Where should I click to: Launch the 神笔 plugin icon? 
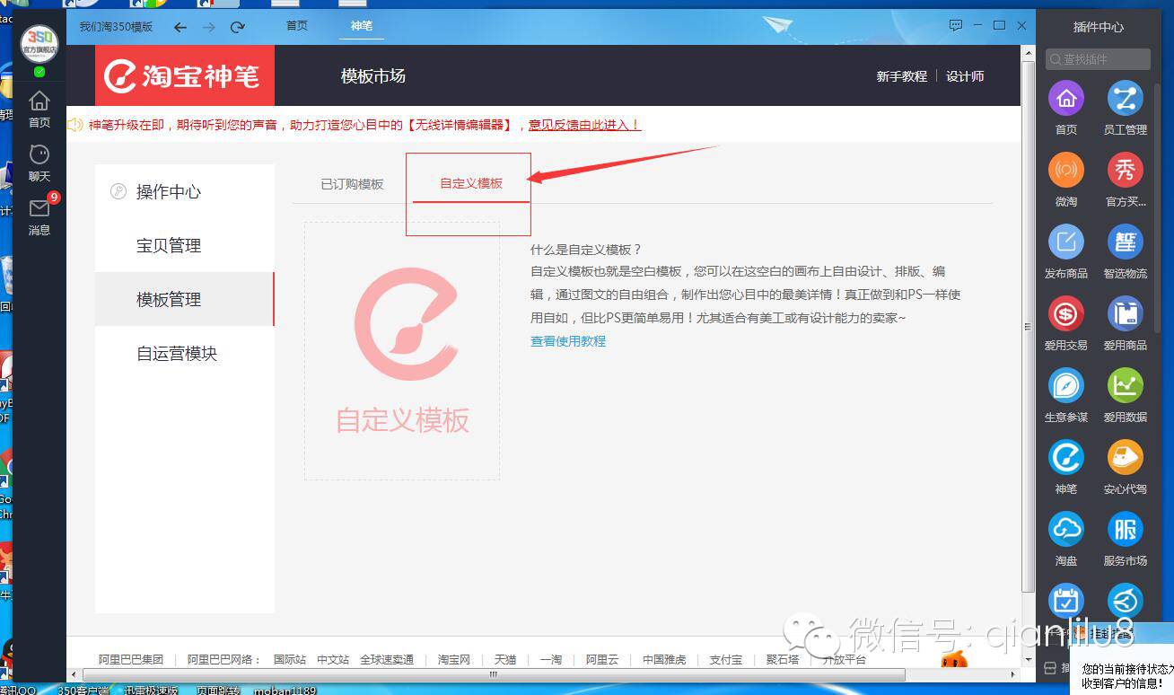point(1066,457)
